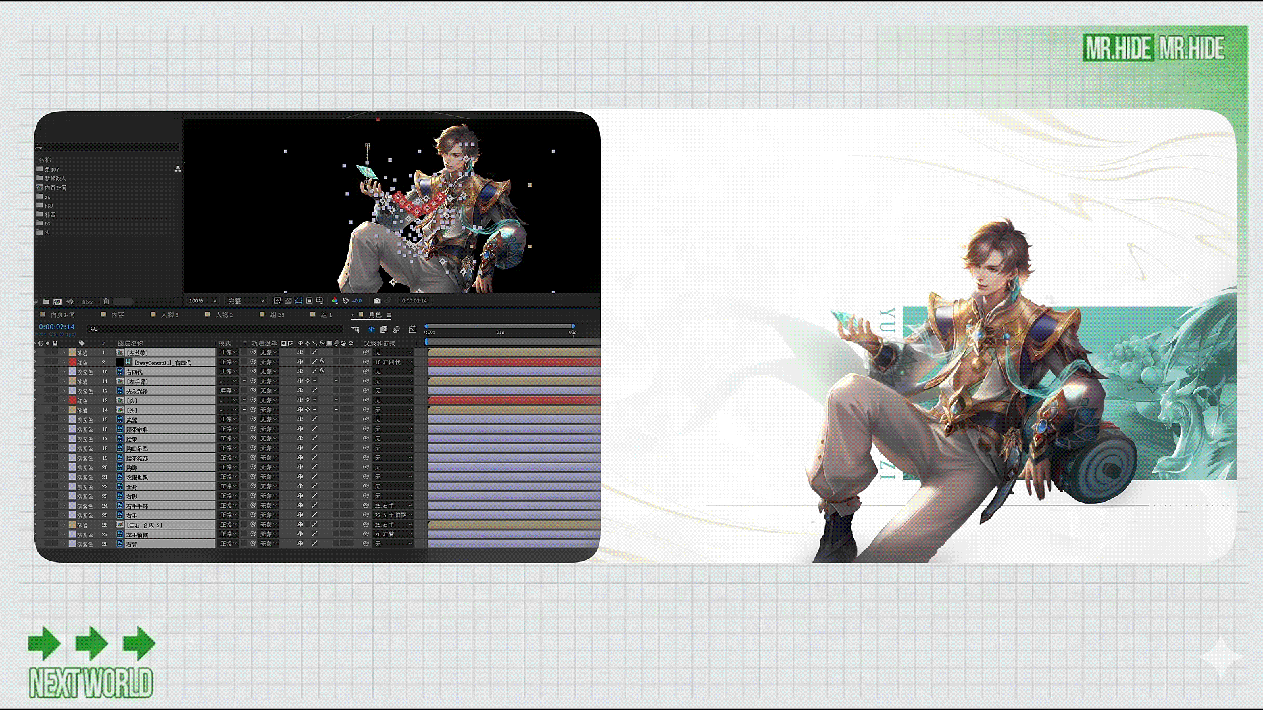Click the lavender label swatch of 武器 layer

click(73, 419)
